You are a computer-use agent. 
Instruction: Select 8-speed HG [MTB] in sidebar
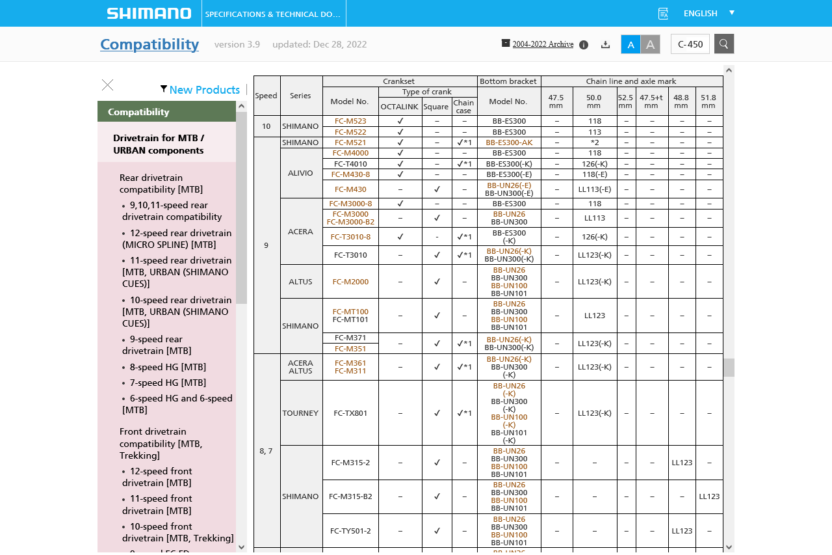click(168, 367)
